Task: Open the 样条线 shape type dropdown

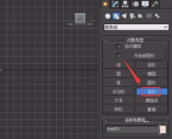Action: coord(136,27)
